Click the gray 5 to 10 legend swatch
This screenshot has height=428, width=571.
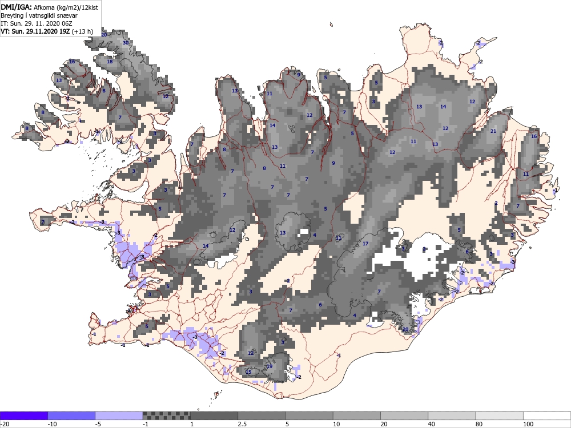309,415
